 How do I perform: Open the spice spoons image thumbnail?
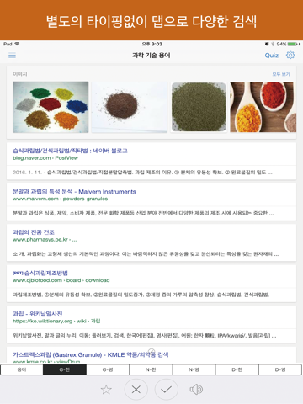click(x=263, y=107)
